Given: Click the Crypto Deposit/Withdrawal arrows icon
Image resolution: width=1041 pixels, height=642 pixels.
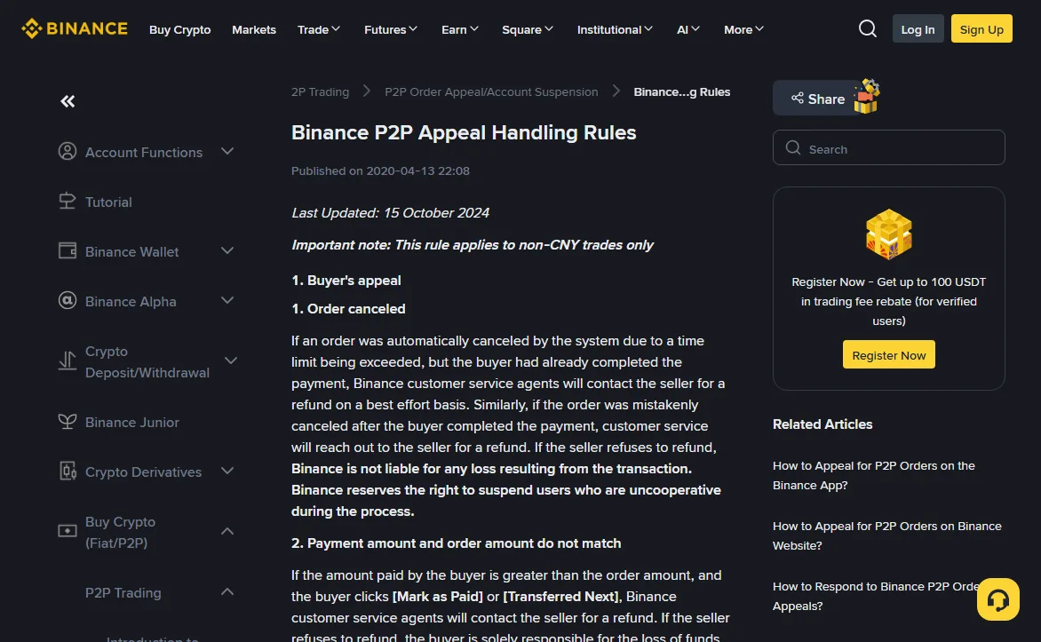Looking at the screenshot, I should [67, 361].
